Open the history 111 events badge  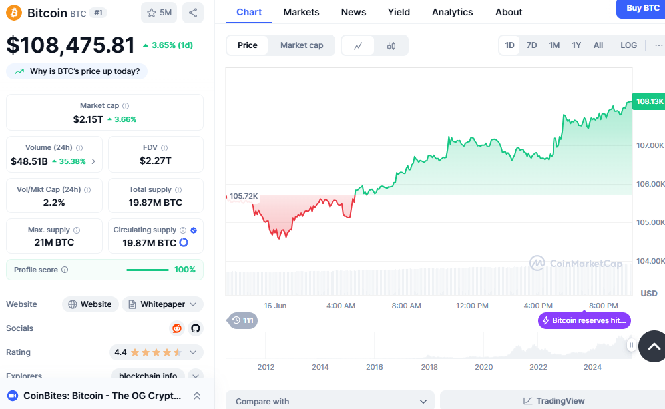click(242, 320)
